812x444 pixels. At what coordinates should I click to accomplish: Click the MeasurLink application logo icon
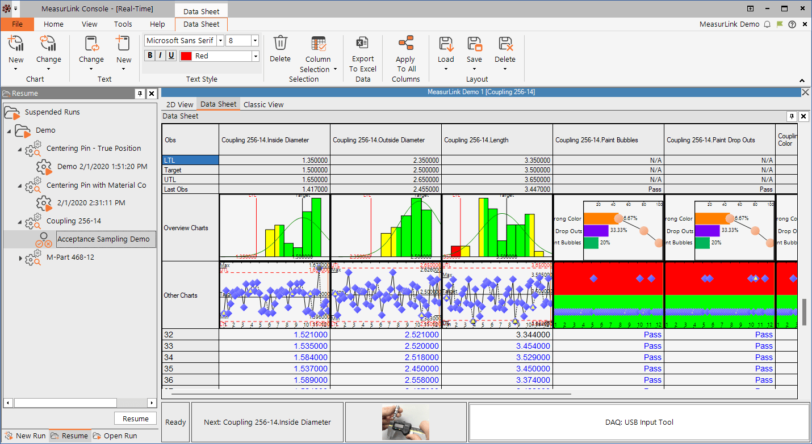(6, 9)
